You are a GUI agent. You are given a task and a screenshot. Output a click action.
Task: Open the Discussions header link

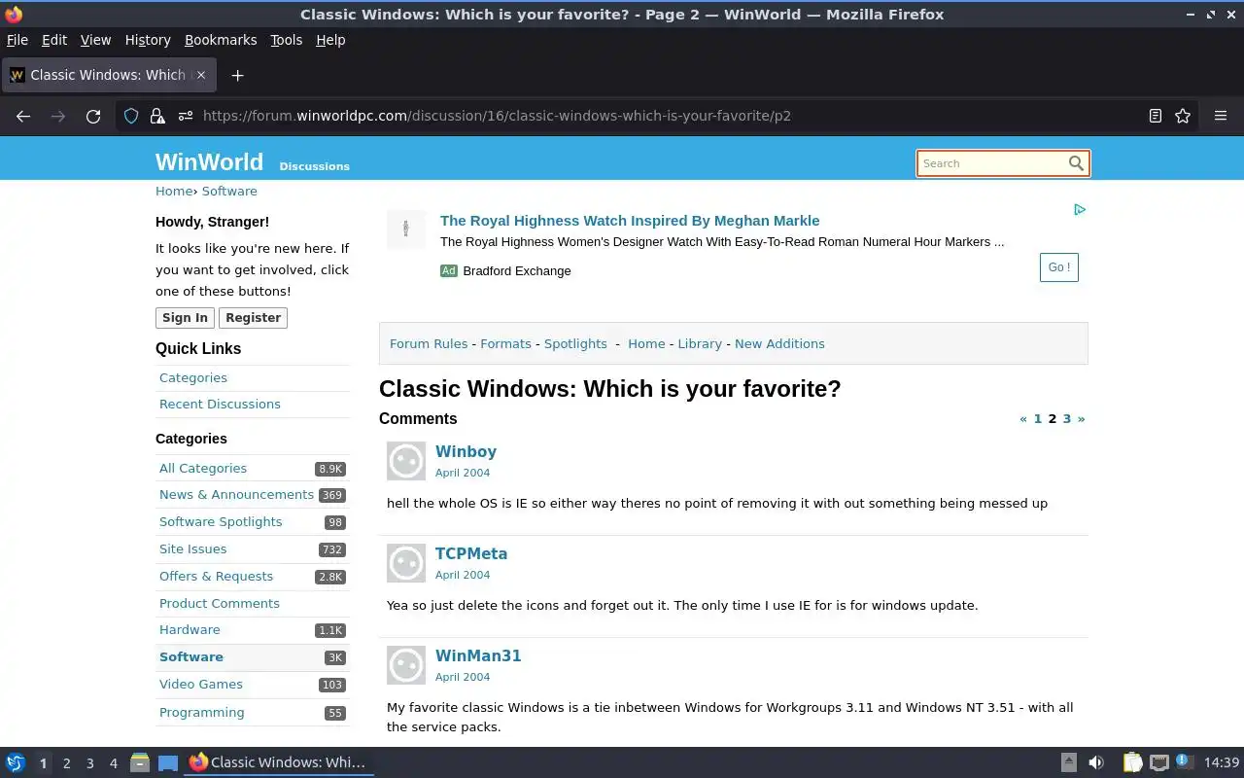(314, 166)
